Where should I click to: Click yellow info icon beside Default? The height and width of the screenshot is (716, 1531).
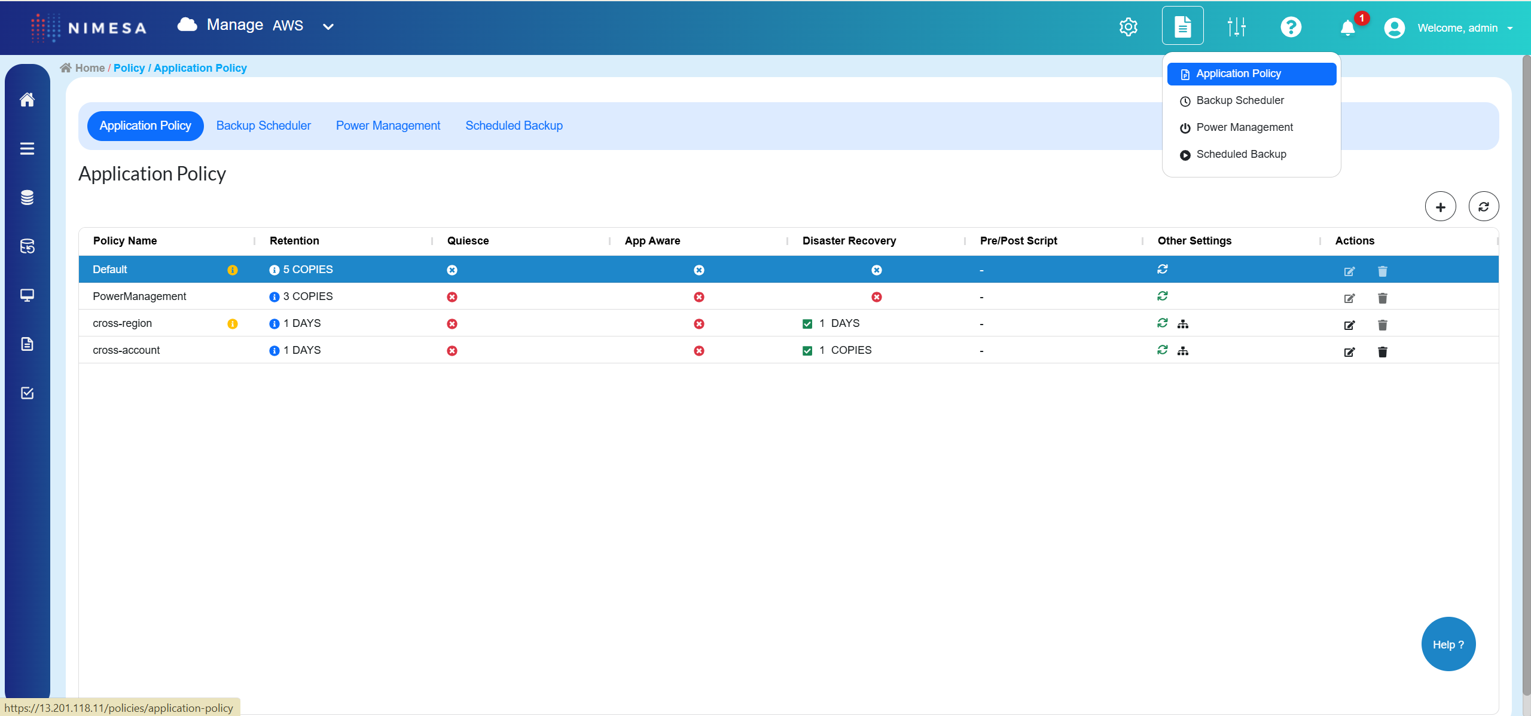pyautogui.click(x=233, y=270)
